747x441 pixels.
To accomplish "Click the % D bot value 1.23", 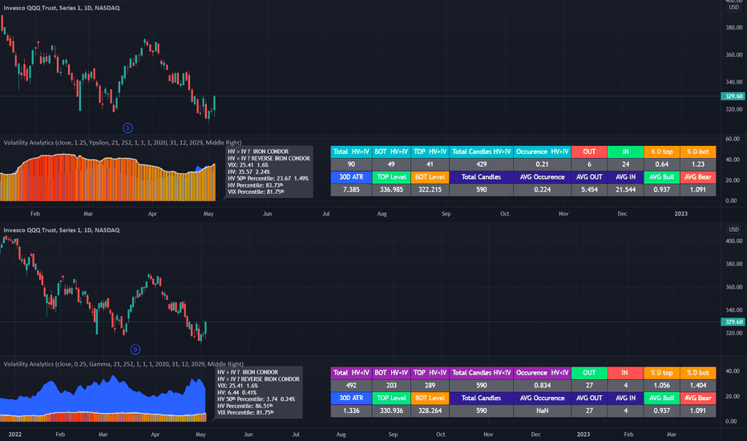I will click(x=698, y=164).
